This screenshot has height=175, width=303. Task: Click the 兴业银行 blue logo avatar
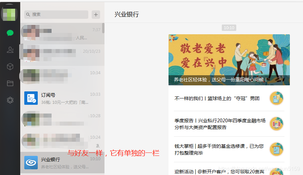point(31,163)
